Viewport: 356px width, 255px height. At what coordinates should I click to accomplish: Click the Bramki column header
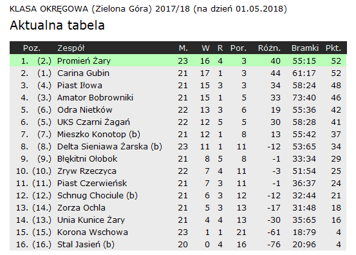[305, 48]
